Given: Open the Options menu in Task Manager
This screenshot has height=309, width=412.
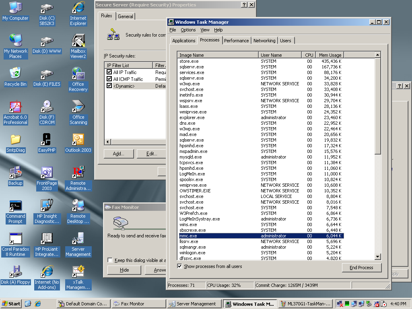Looking at the screenshot, I should 188,30.
